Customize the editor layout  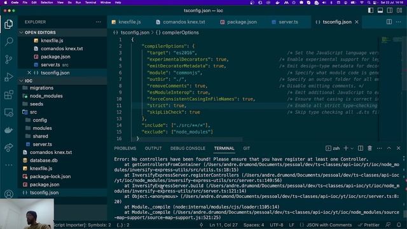coord(399,10)
